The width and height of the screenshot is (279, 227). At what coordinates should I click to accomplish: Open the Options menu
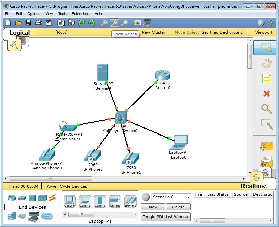click(x=33, y=14)
